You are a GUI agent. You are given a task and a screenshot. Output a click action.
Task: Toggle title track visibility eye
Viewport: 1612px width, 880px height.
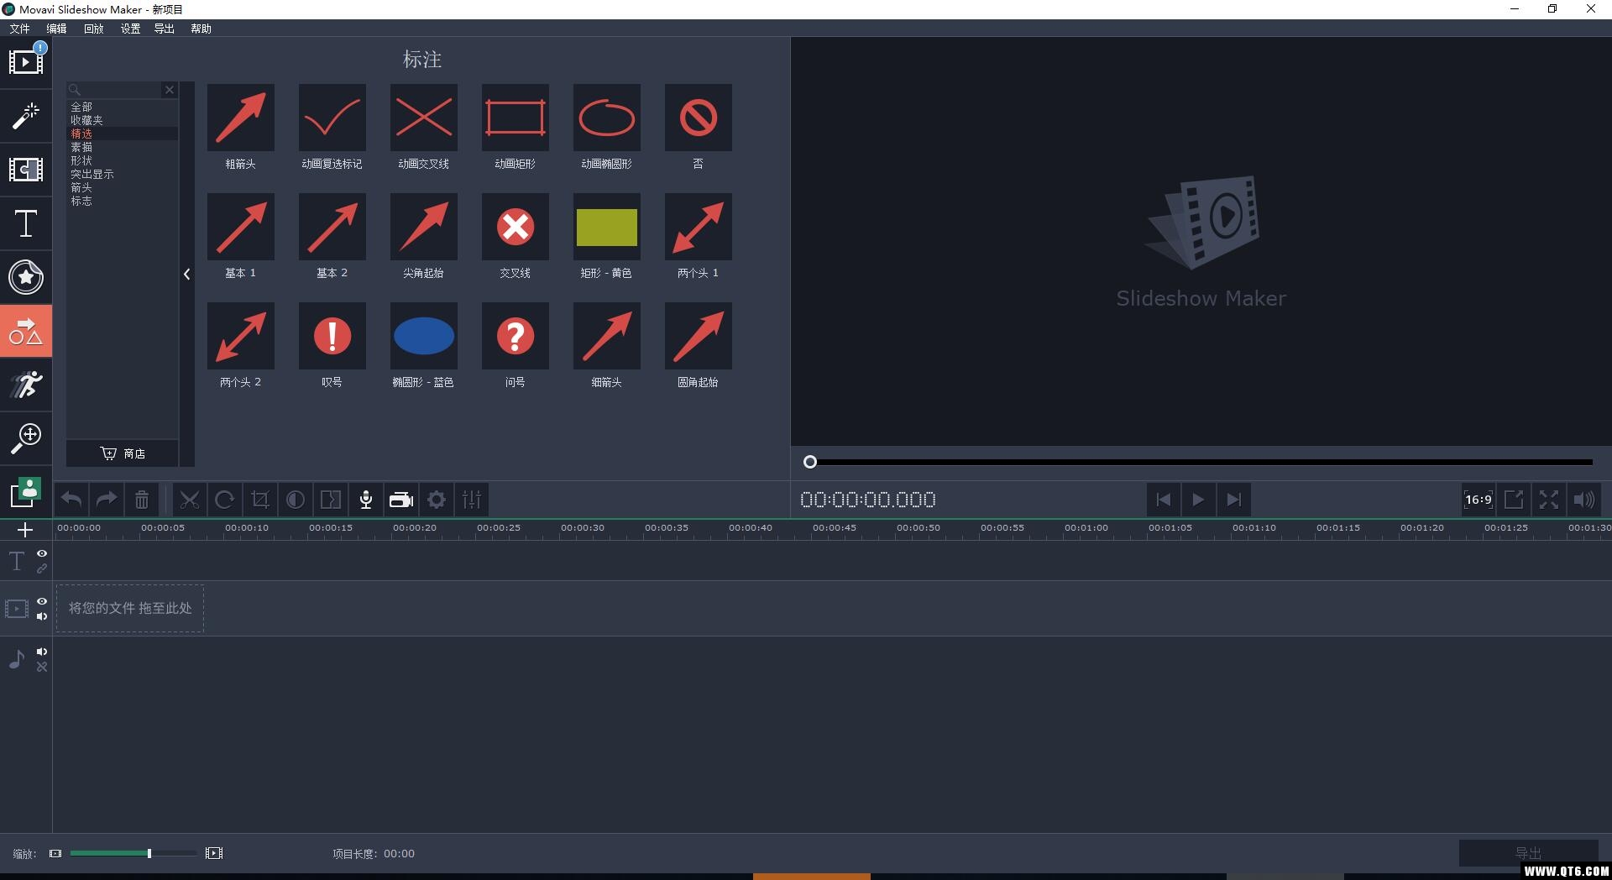coord(42,553)
